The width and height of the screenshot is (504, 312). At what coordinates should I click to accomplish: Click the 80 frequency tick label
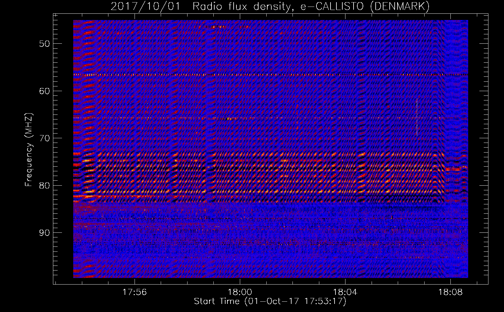[x=45, y=186]
